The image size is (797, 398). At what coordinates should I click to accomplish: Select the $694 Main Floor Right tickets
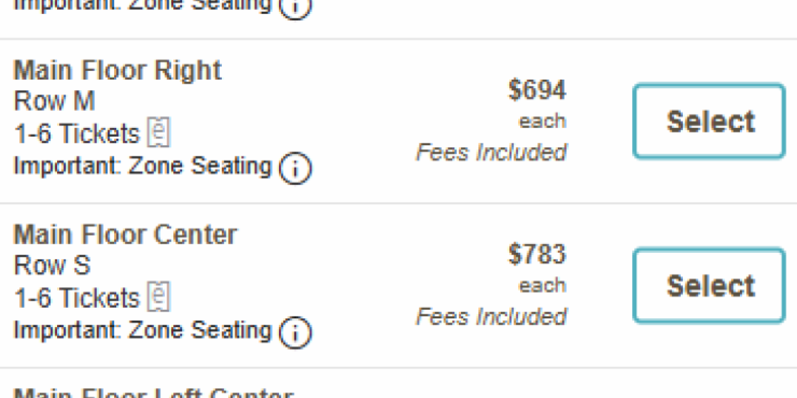(709, 121)
